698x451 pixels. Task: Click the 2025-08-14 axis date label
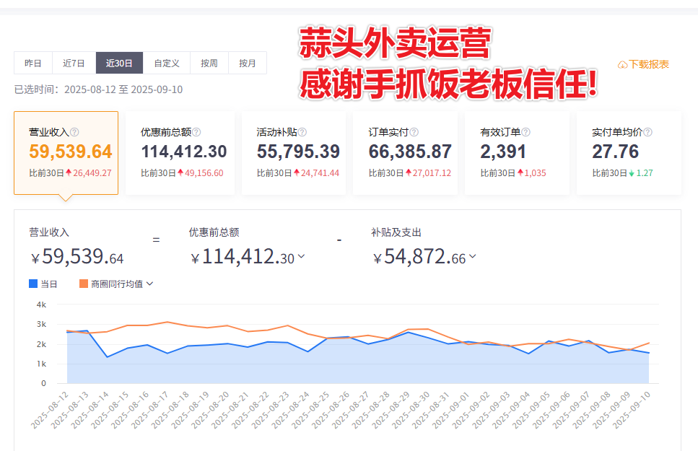pyautogui.click(x=90, y=410)
